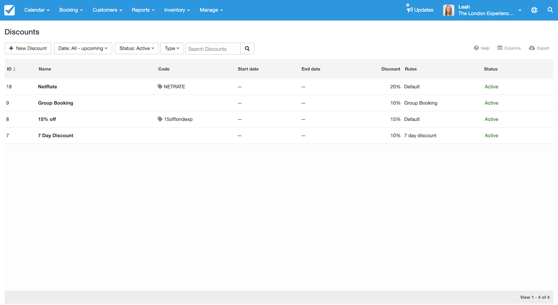Click the 20% discount value
This screenshot has width=558, height=305.
(395, 87)
